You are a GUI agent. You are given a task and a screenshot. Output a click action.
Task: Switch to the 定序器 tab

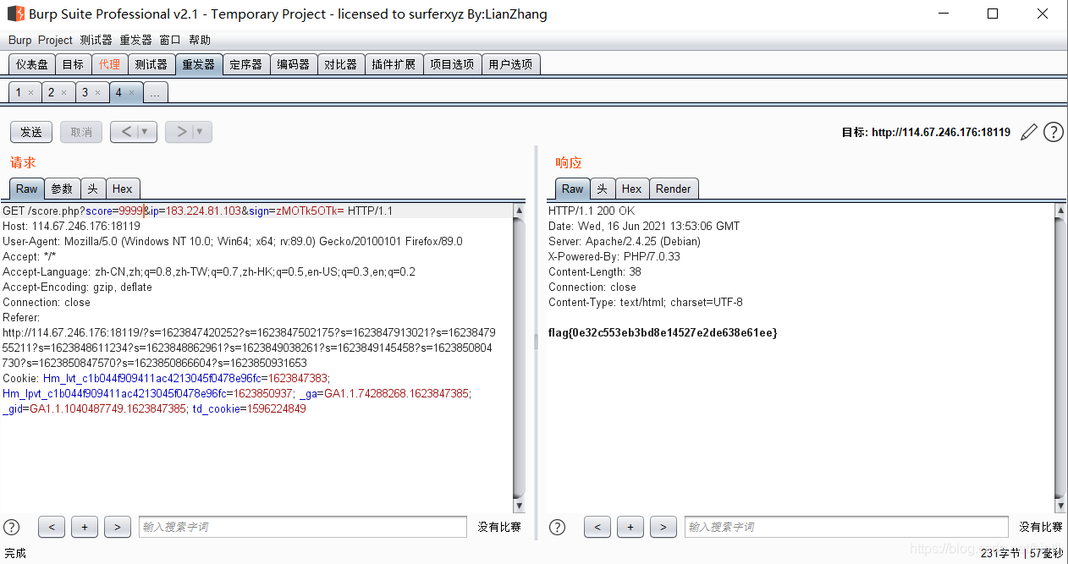(246, 64)
